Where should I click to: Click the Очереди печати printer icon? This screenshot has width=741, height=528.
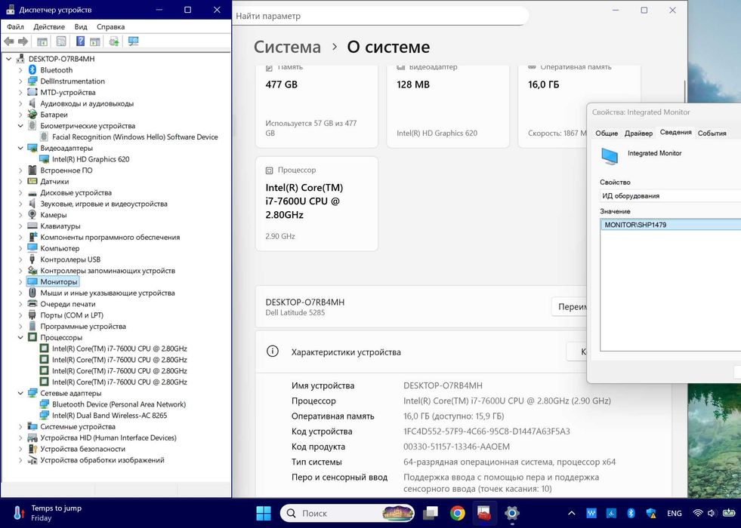click(x=32, y=304)
